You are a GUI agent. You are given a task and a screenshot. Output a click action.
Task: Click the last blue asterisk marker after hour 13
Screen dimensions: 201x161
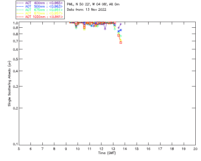point(121,30)
